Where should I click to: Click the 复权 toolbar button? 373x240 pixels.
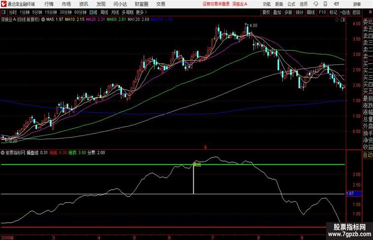click(266, 12)
